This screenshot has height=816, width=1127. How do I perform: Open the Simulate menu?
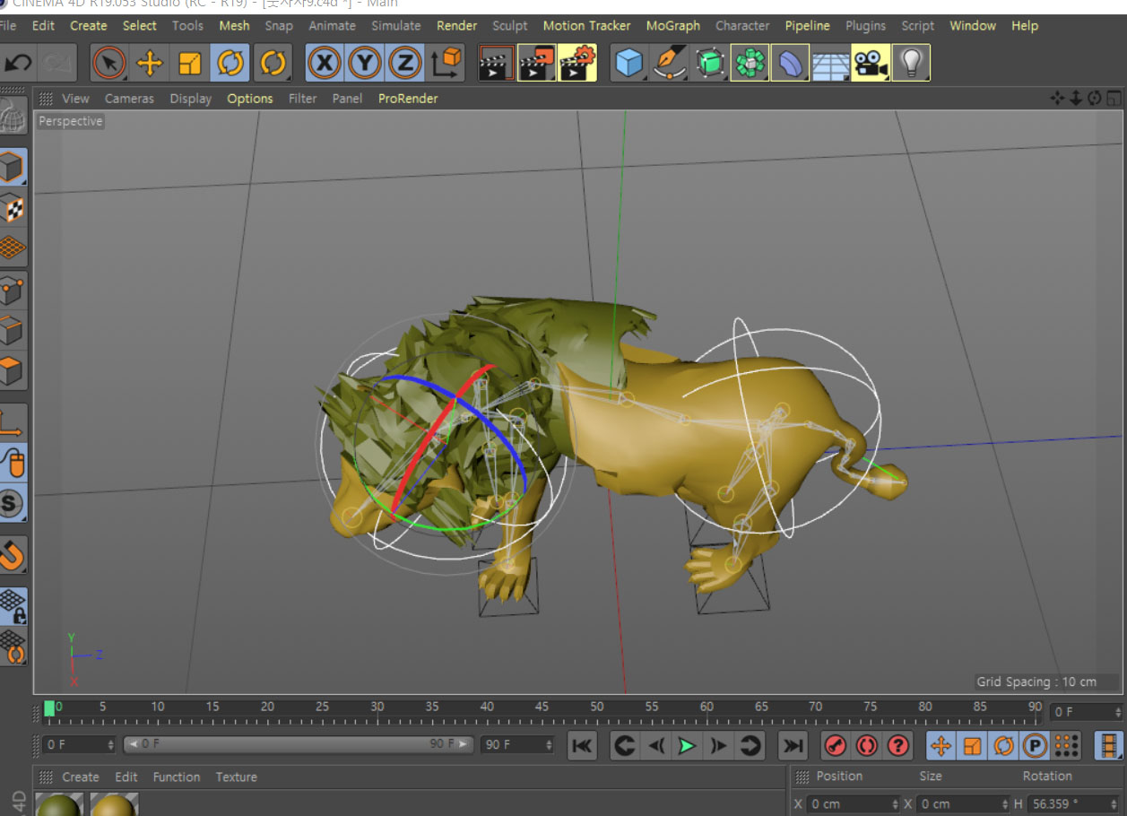point(396,26)
